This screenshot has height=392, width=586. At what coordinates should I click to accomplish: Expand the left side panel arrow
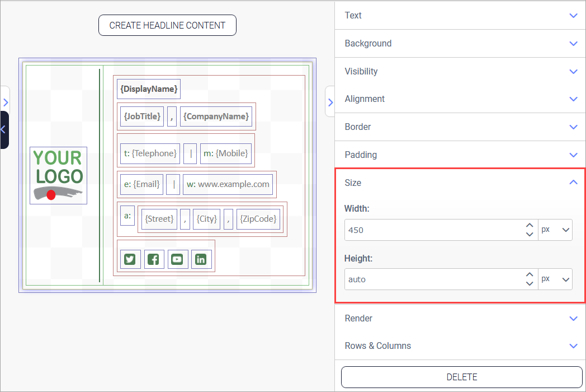coord(5,102)
